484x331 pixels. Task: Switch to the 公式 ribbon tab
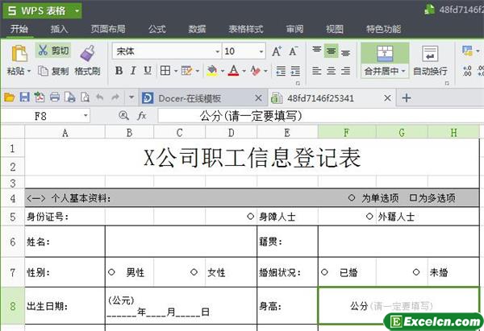[x=157, y=29]
